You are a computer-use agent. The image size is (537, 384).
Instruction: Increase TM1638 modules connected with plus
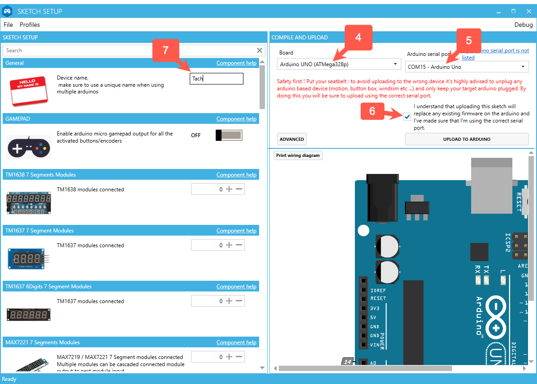click(x=229, y=190)
